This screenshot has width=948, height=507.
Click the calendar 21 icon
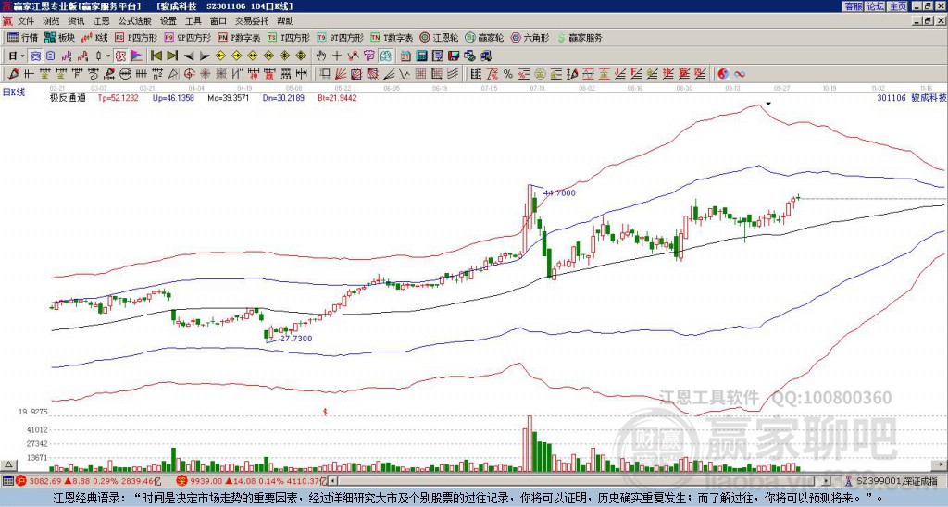[405, 56]
